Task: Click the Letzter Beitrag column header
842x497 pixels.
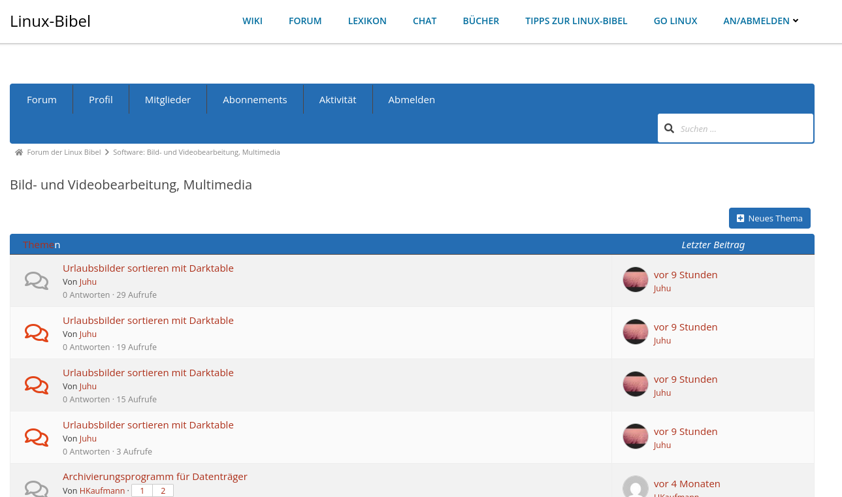Action: [x=713, y=245]
